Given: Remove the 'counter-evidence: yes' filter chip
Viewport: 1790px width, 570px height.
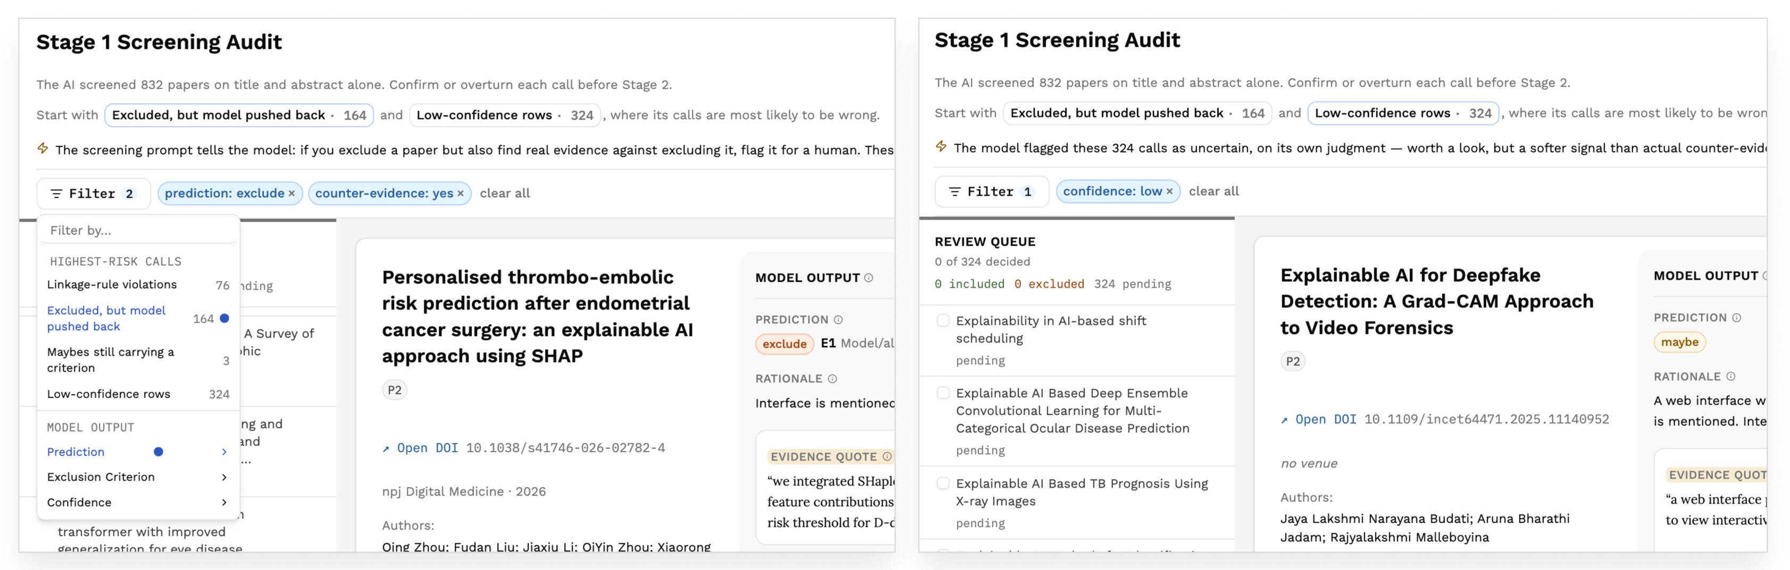Looking at the screenshot, I should point(460,194).
